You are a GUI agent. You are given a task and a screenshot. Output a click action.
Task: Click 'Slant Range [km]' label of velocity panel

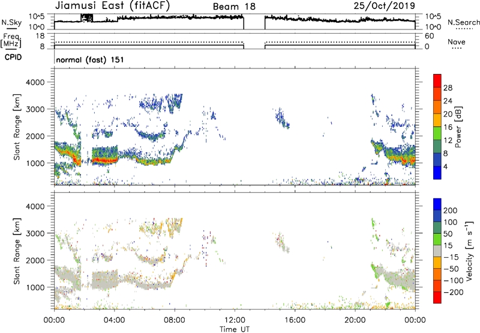[17, 251]
